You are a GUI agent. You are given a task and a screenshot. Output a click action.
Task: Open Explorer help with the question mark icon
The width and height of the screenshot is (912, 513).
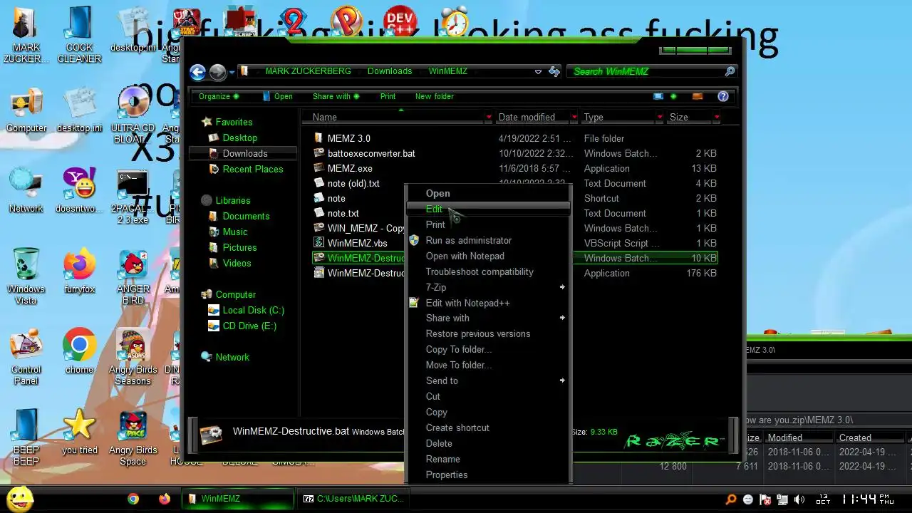pyautogui.click(x=723, y=96)
